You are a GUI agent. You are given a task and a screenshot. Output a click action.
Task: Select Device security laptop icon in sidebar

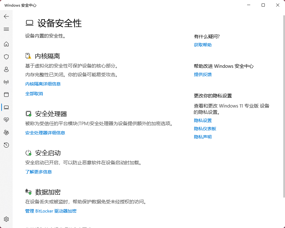[6, 108]
